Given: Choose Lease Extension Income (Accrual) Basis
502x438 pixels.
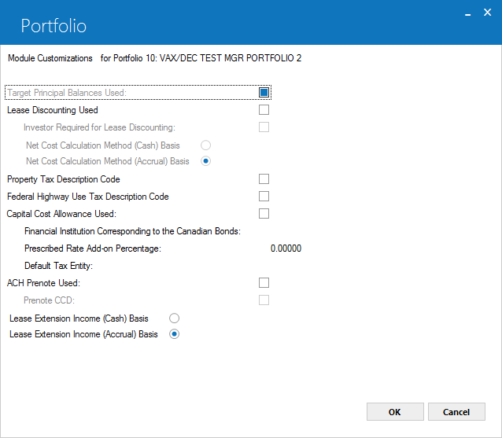Looking at the screenshot, I should pyautogui.click(x=174, y=334).
